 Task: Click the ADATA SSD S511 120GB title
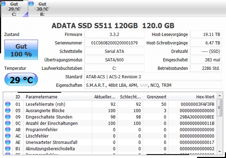(x=113, y=26)
